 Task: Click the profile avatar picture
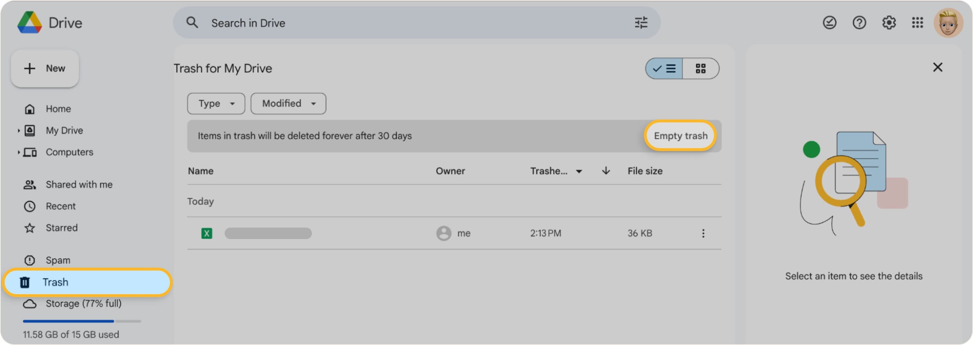pyautogui.click(x=950, y=23)
